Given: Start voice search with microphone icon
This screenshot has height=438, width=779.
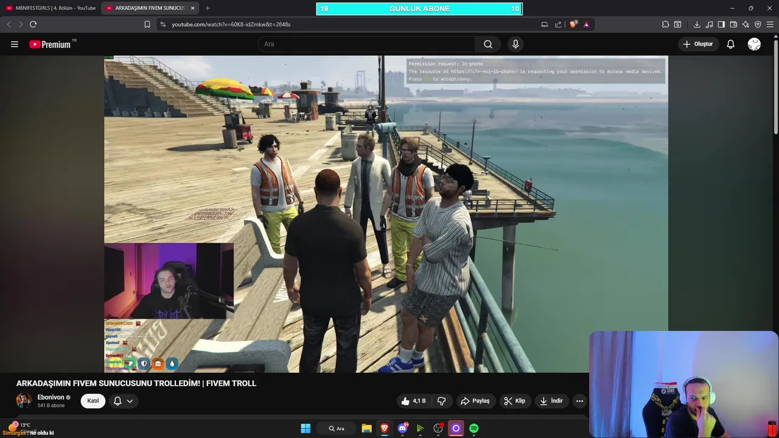Looking at the screenshot, I should point(515,44).
